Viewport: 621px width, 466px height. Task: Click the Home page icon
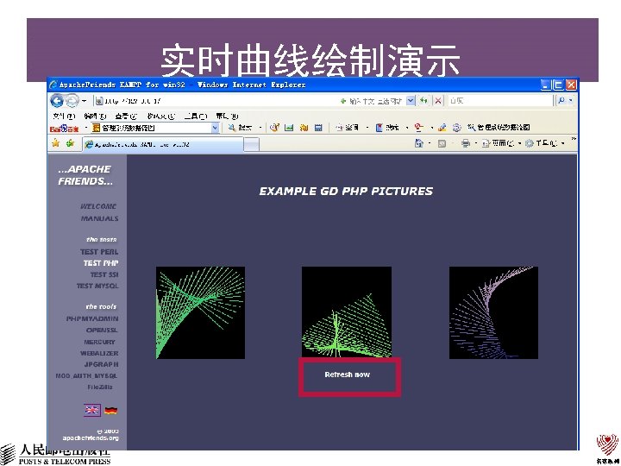[x=418, y=143]
